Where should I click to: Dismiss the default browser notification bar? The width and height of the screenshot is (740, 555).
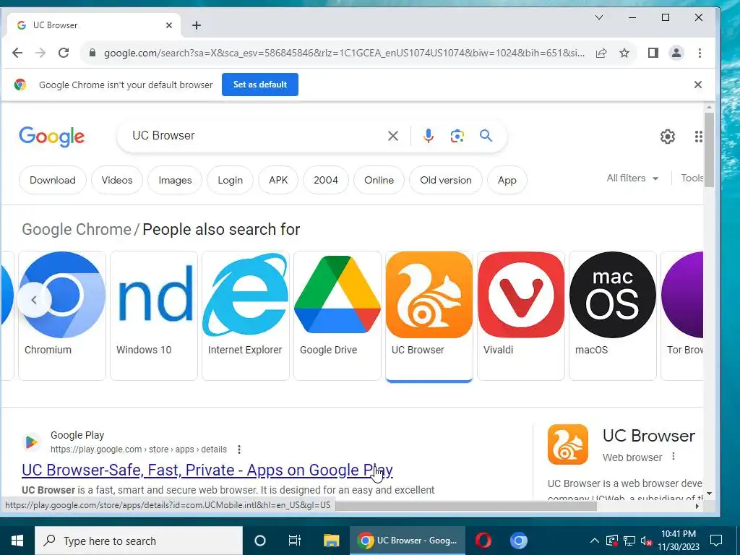click(698, 85)
